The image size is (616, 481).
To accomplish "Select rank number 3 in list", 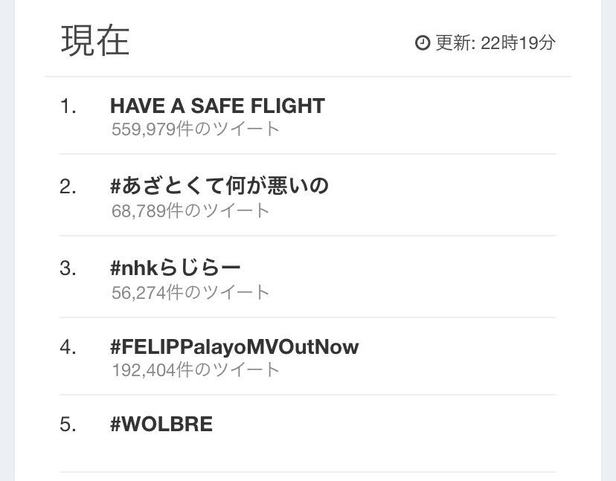I will [68, 268].
